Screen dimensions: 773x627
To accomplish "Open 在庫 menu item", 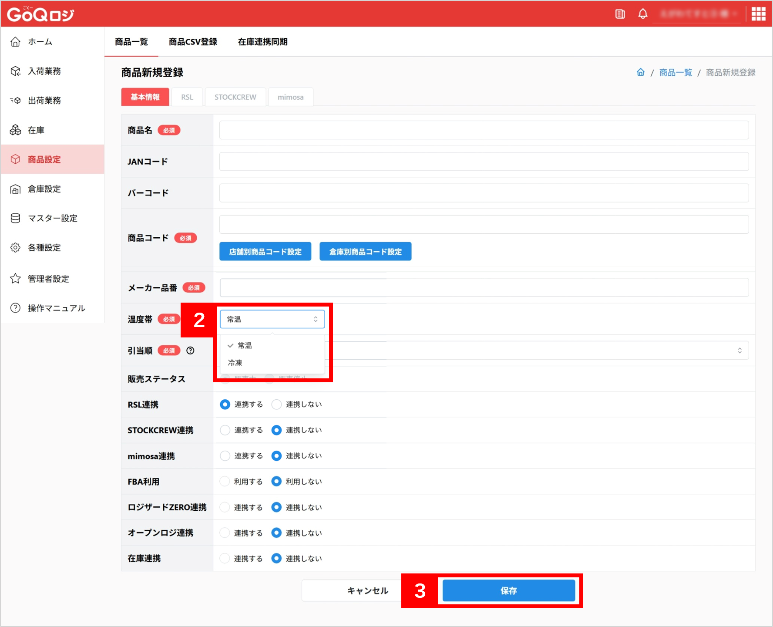I will pos(53,130).
